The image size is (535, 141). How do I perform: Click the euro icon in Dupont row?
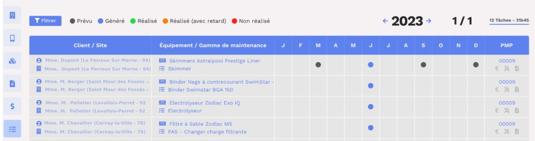point(497,69)
